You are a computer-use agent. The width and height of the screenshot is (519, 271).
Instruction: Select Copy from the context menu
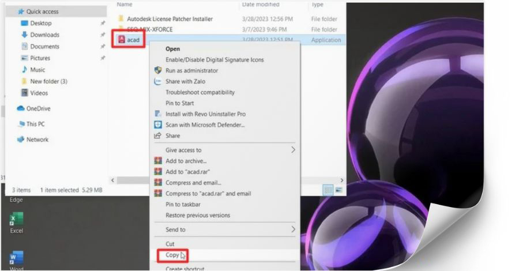coord(172,255)
